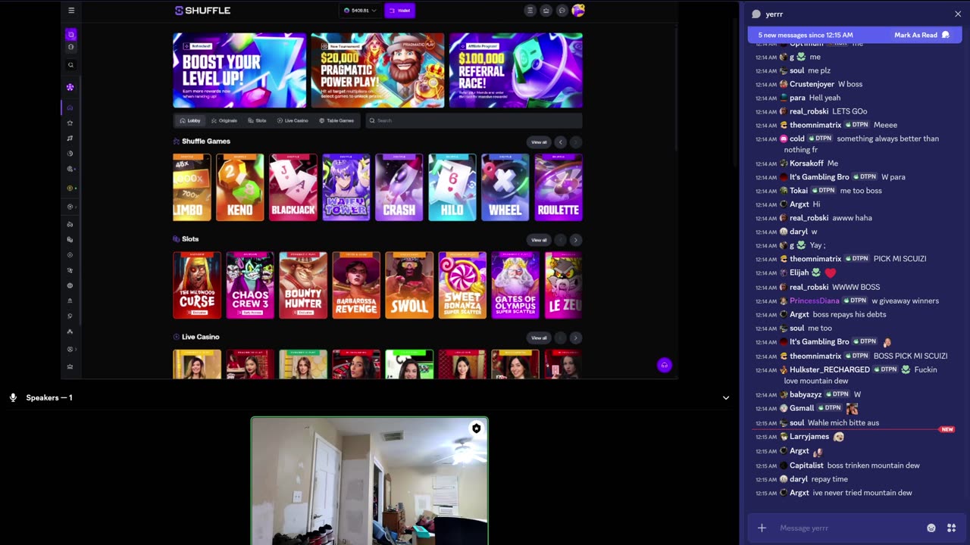Click previous arrow in Shuffle Games row
This screenshot has height=545, width=970.
pyautogui.click(x=561, y=142)
